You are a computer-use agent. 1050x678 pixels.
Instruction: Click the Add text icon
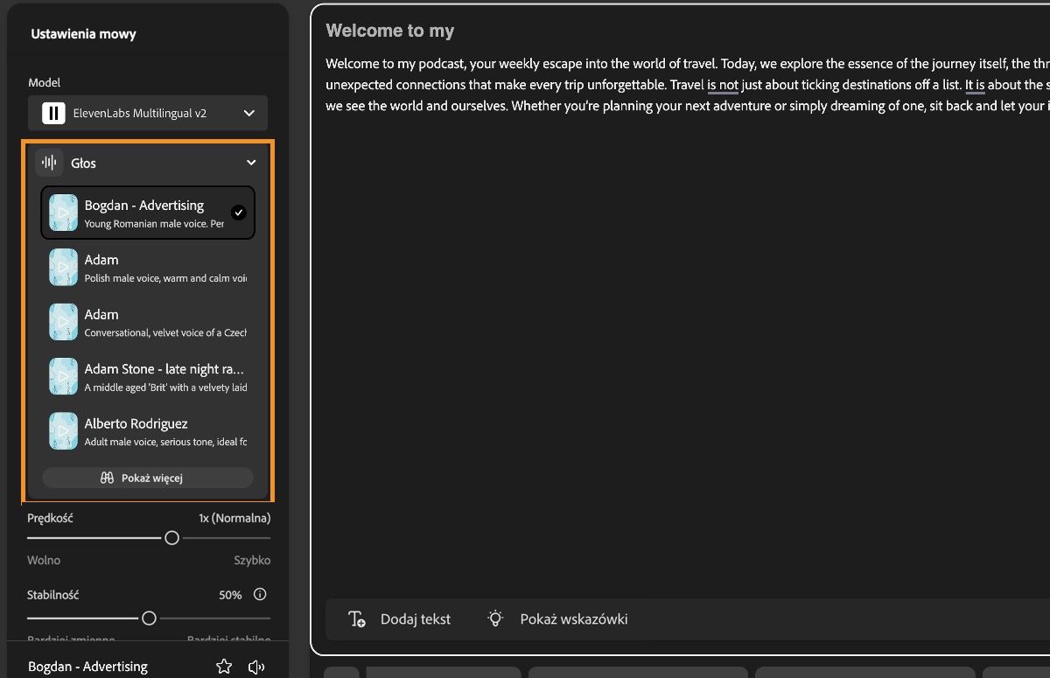tap(356, 619)
